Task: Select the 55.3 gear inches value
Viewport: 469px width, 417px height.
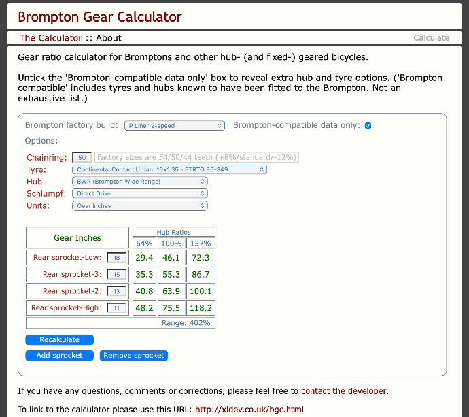Action: click(171, 275)
